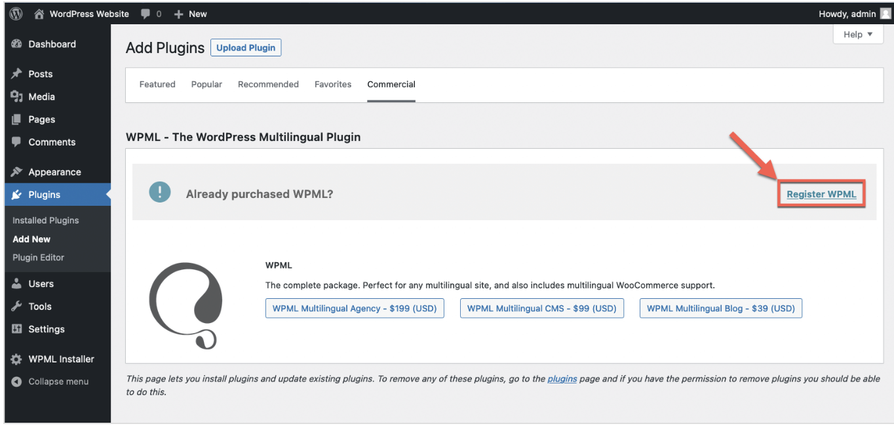Open the Media library icon

[x=16, y=96]
